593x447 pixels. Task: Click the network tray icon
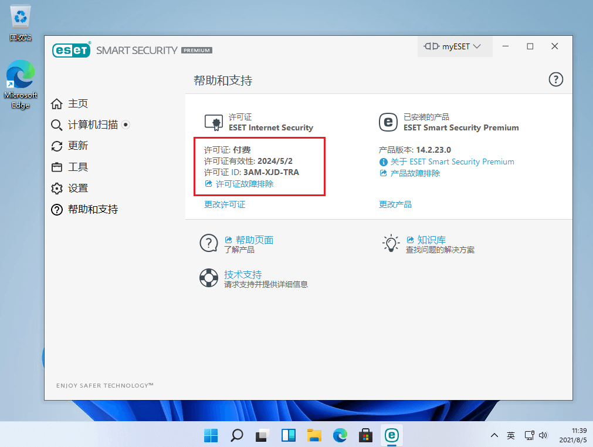point(530,435)
